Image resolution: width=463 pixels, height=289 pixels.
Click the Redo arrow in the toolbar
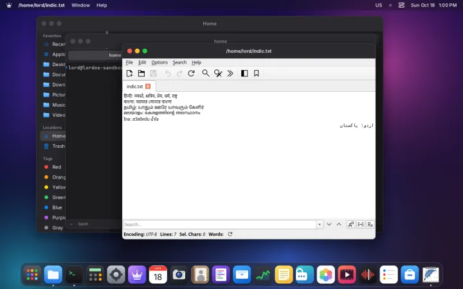click(x=179, y=73)
